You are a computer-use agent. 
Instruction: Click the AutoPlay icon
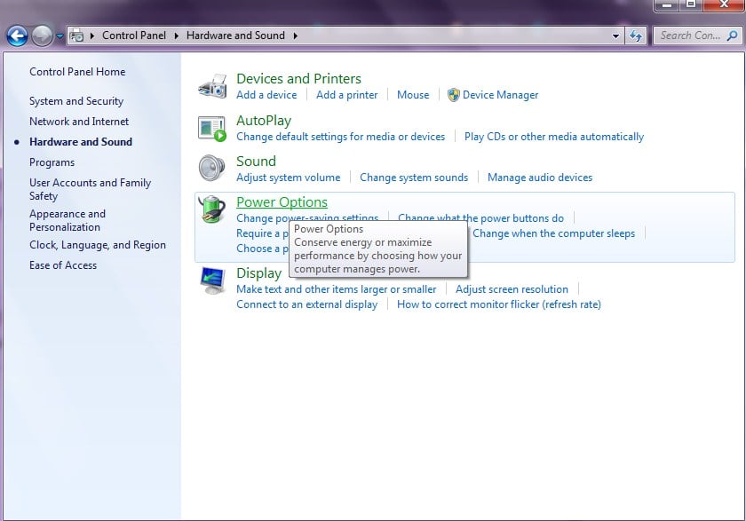pyautogui.click(x=212, y=129)
